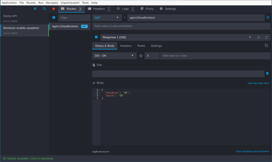Open the Import/export menu
The image size is (272, 162).
[x=70, y=3]
